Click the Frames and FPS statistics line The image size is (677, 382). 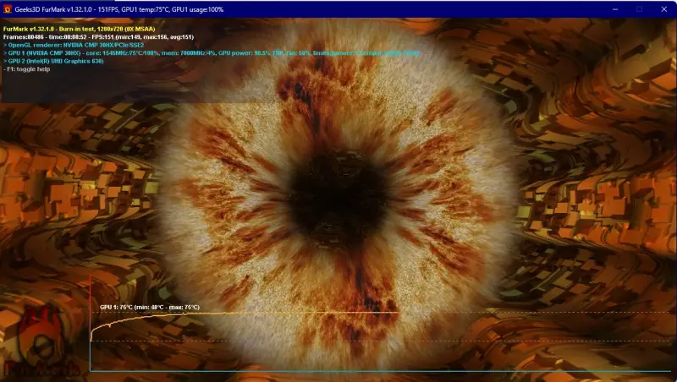tap(97, 36)
